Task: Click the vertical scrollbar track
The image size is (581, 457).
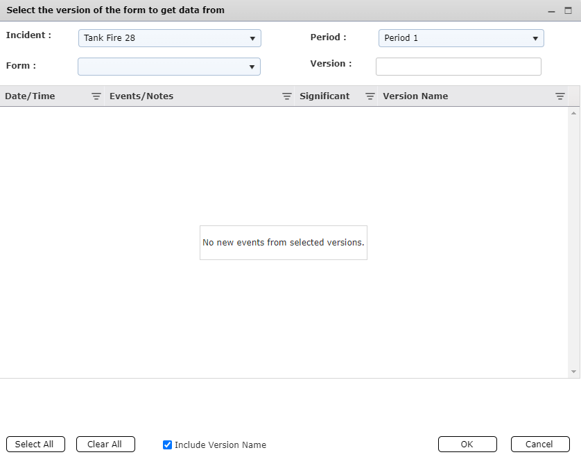Action: tap(574, 243)
